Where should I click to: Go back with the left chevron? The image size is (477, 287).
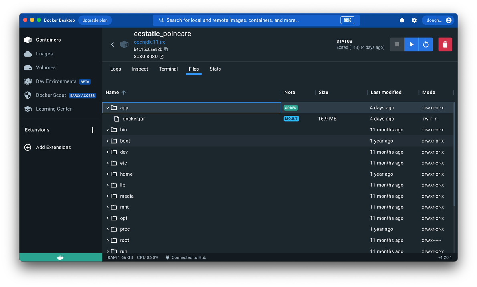click(x=113, y=44)
